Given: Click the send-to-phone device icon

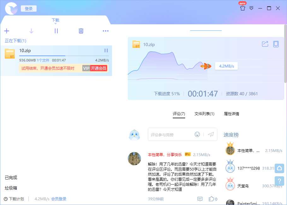Looking at the screenshot, I should pyautogui.click(x=276, y=44).
